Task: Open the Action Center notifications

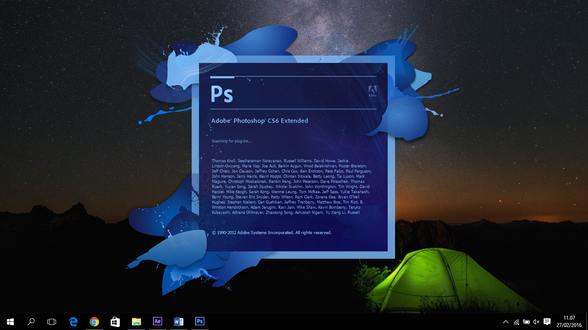Action: (x=547, y=321)
